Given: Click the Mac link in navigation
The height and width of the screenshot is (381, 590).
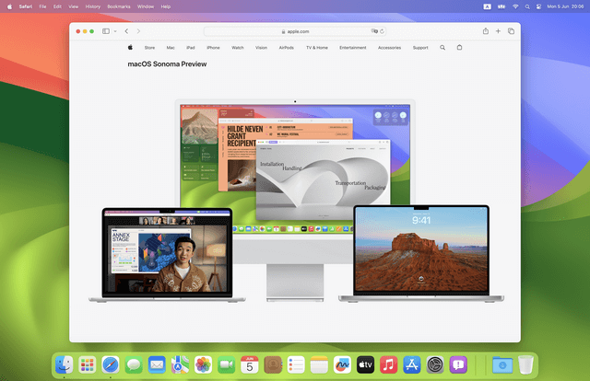Looking at the screenshot, I should click(171, 47).
